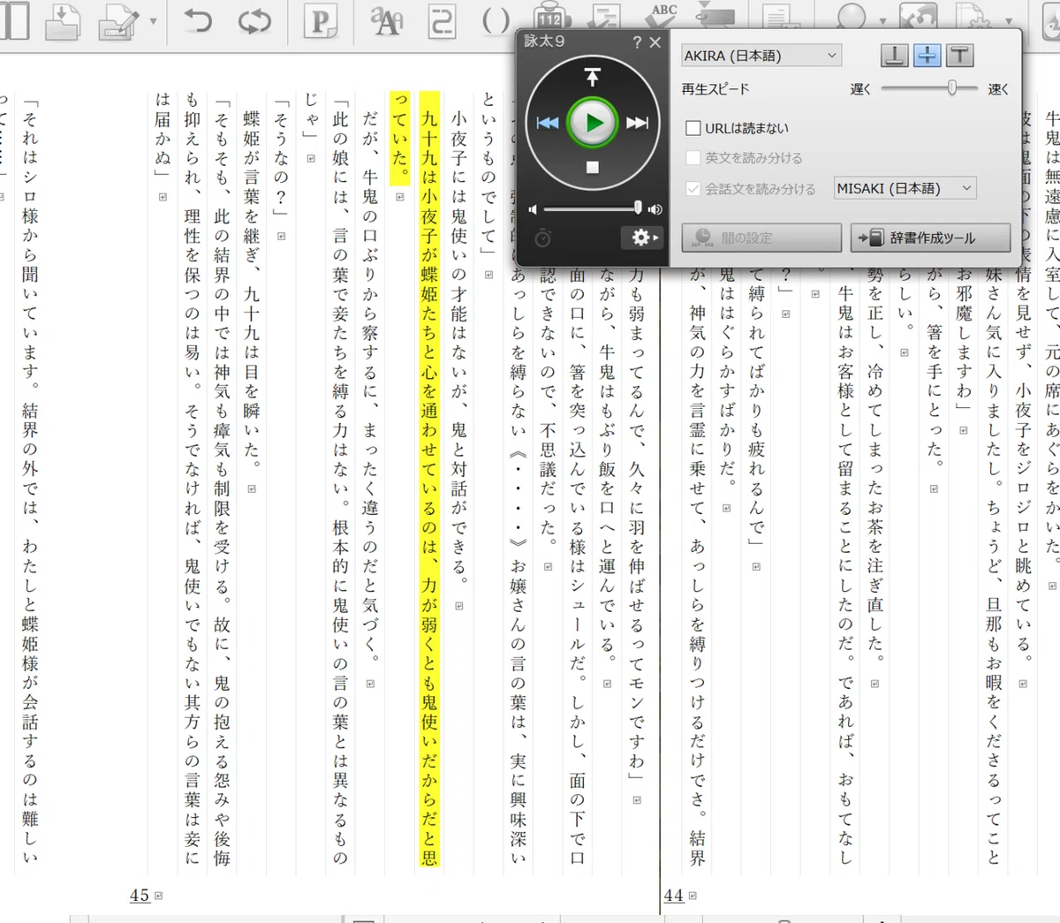This screenshot has width=1060, height=923.
Task: Expand the arrow beside the magnifier icon
Action: point(881,20)
